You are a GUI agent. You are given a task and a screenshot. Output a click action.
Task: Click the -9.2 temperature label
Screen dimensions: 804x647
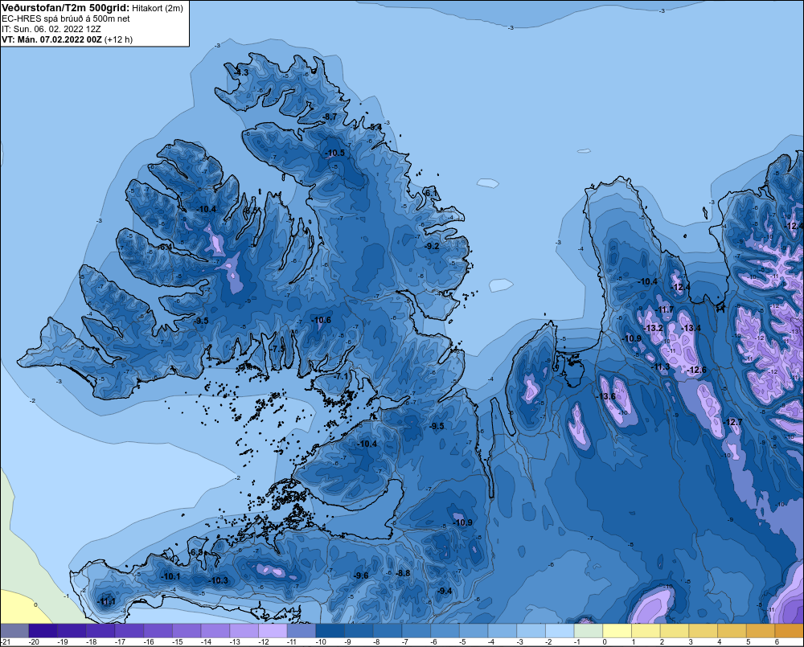coord(432,246)
